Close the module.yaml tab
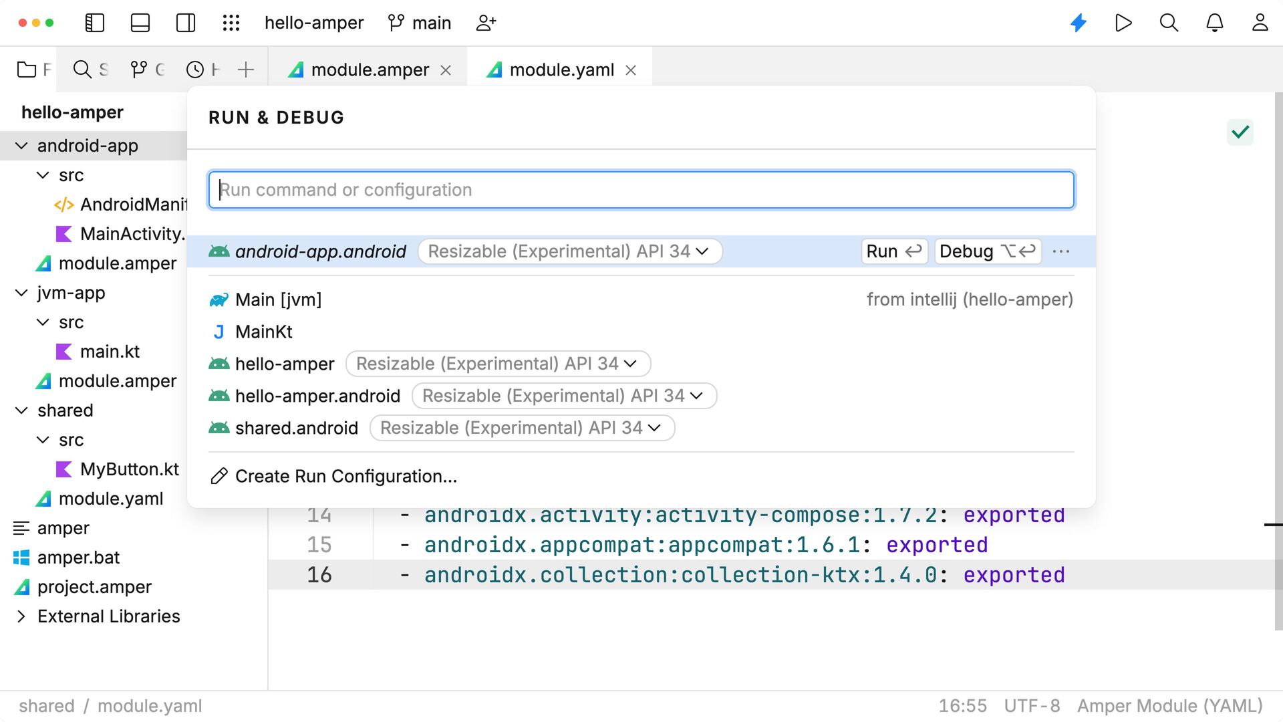 pyautogui.click(x=631, y=70)
